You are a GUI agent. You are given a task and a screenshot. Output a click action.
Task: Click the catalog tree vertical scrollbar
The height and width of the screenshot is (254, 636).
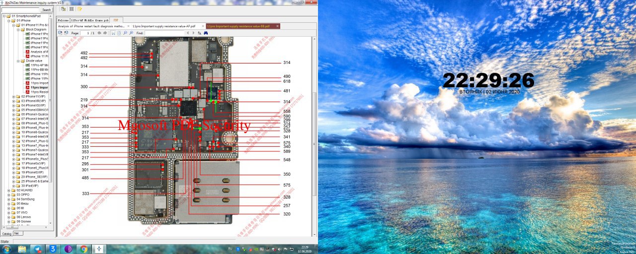50,99
